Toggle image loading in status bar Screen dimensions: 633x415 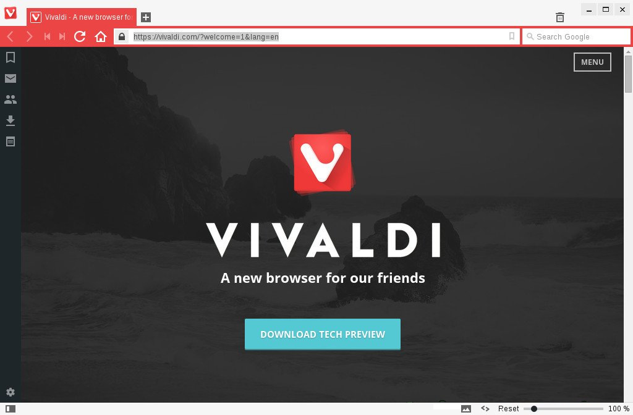(x=466, y=409)
